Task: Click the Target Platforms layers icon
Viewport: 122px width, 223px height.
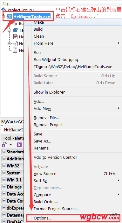Action: (x=15, y=30)
